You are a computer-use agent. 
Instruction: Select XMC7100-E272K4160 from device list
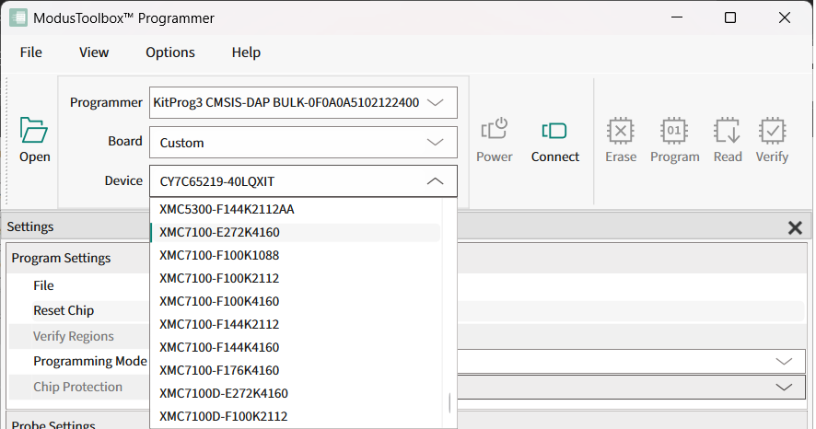click(219, 232)
